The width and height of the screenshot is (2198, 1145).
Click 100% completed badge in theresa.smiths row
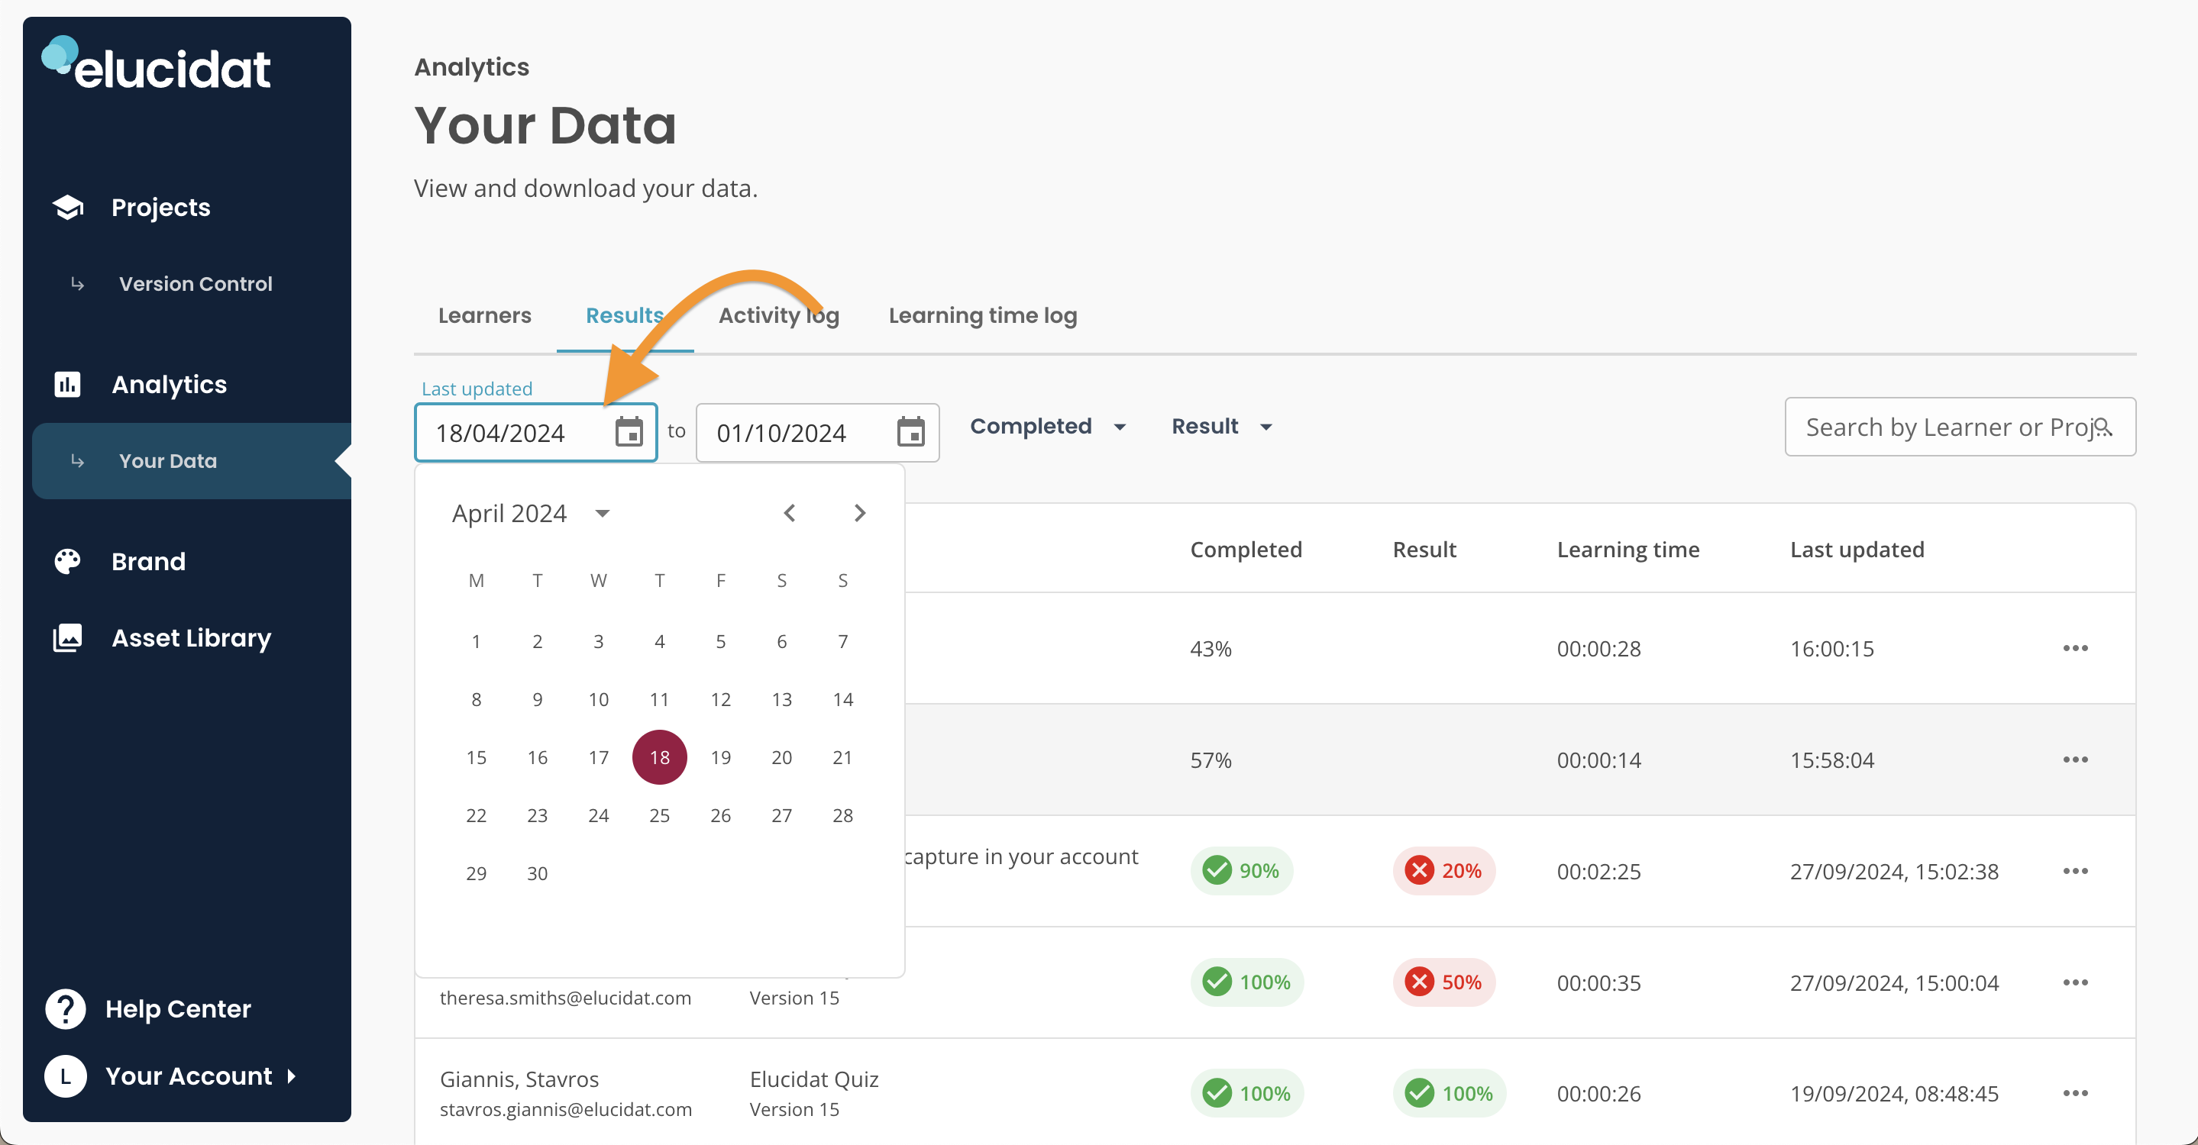tap(1246, 982)
